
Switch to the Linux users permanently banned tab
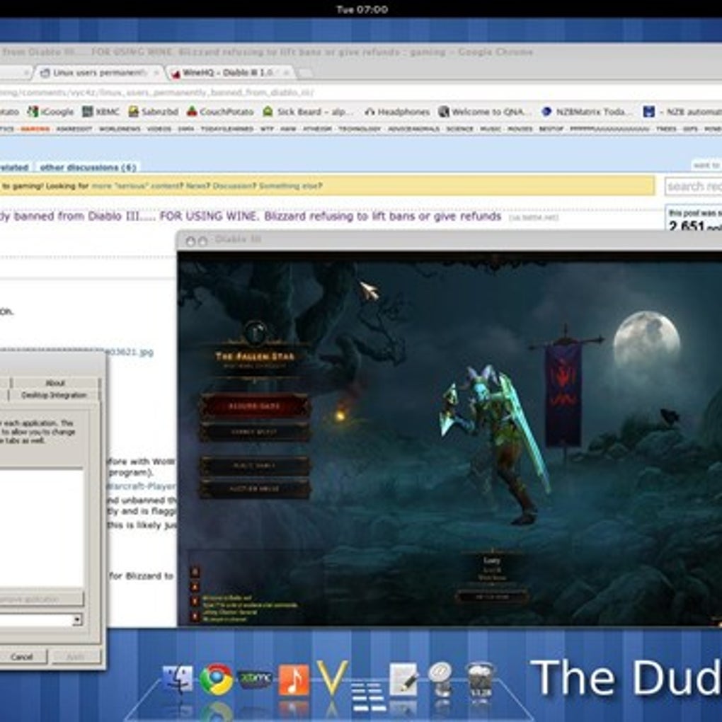tap(98, 73)
